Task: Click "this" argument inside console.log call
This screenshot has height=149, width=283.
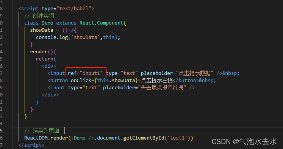Action: pyautogui.click(x=109, y=37)
